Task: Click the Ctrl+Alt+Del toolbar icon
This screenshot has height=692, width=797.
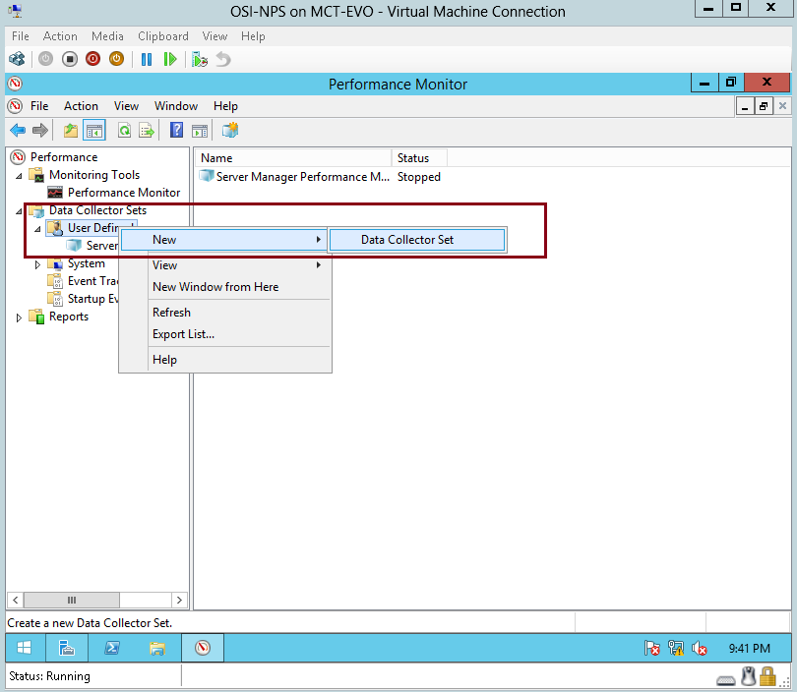Action: click(17, 59)
